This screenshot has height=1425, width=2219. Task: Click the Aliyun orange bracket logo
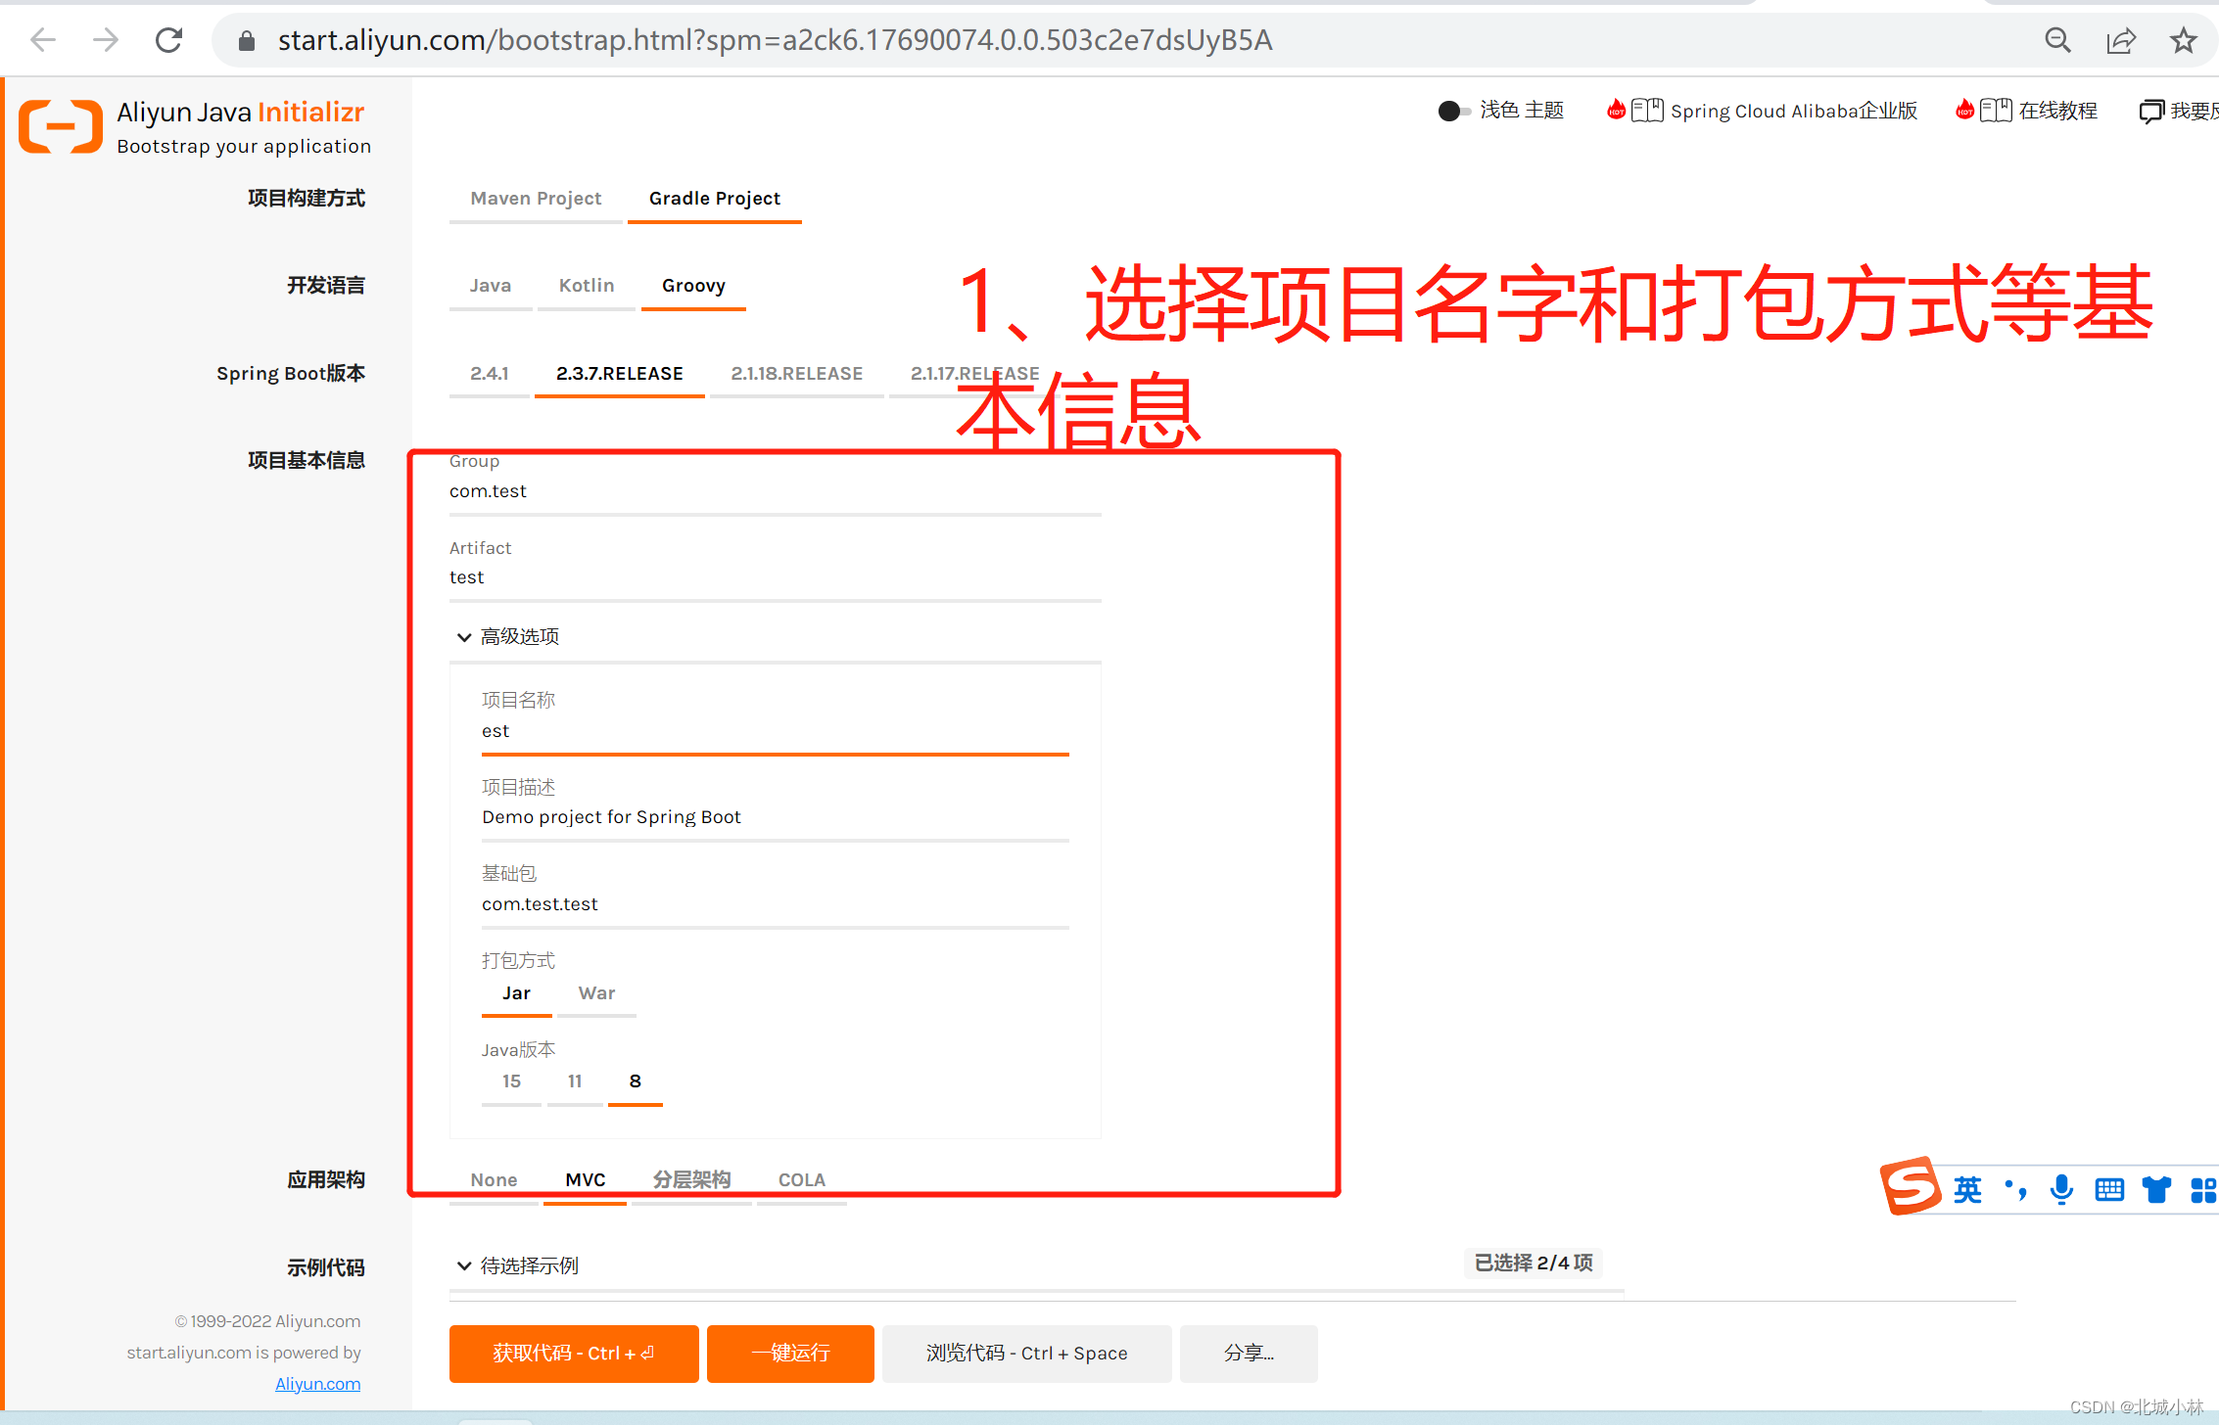(x=61, y=126)
